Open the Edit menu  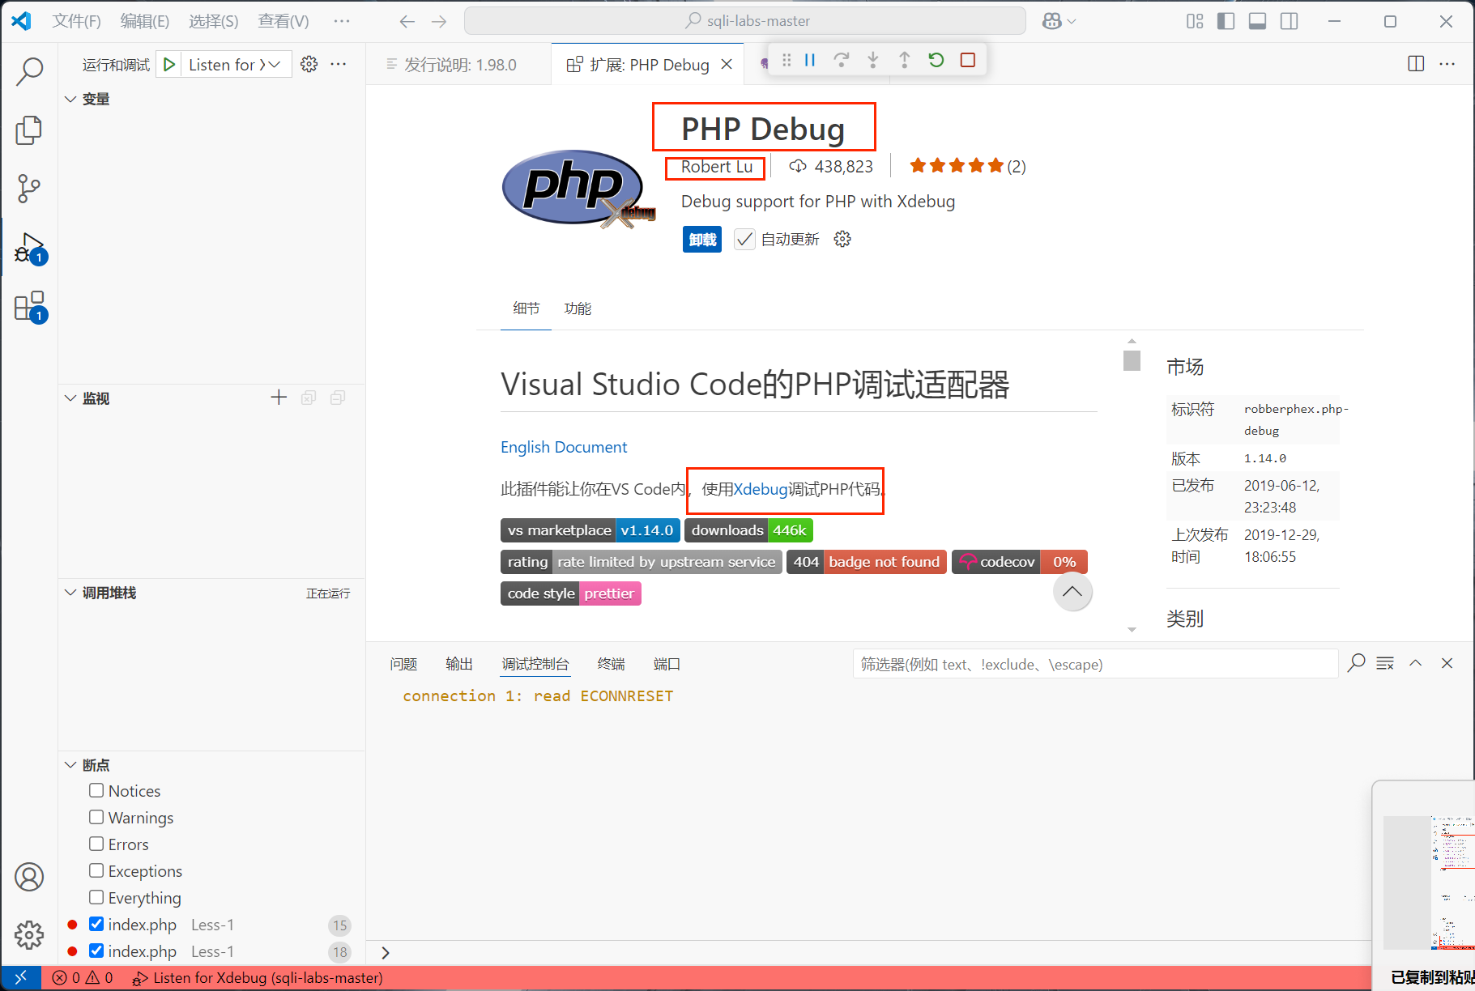tap(145, 22)
